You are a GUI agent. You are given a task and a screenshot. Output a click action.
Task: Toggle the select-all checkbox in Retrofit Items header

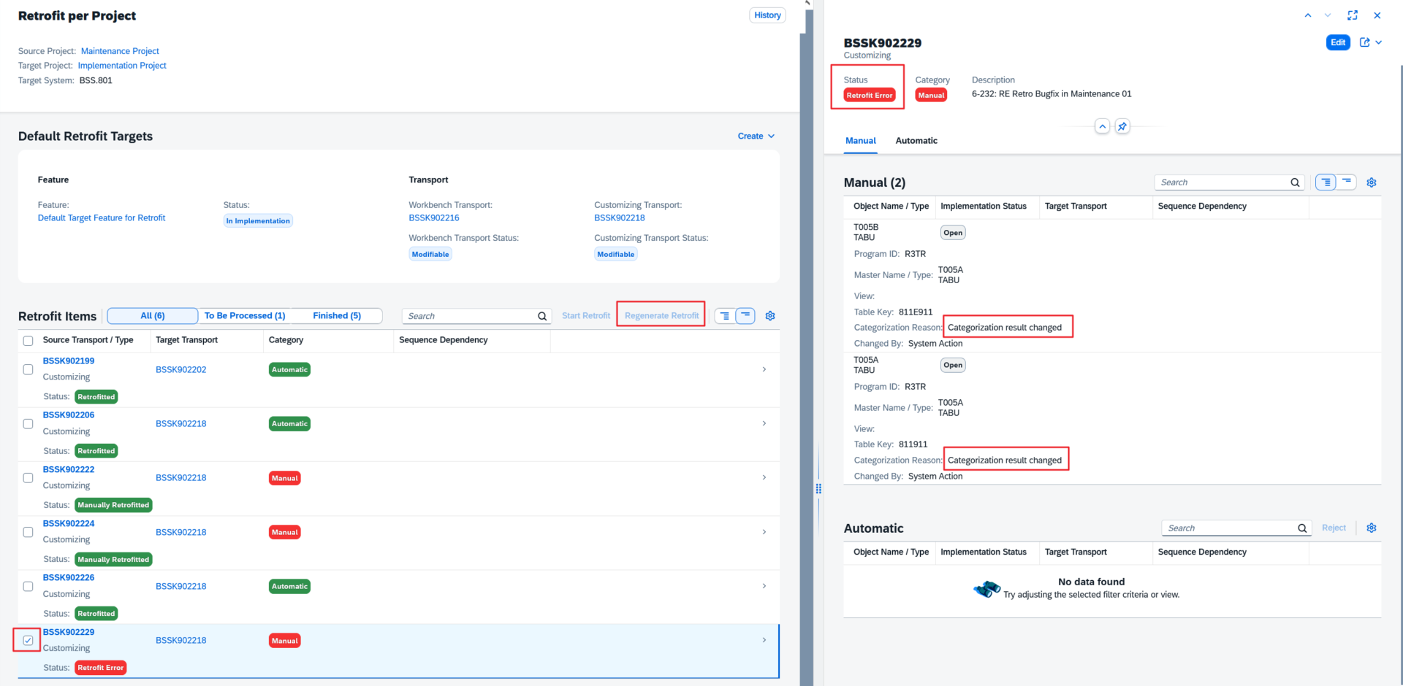pyautogui.click(x=28, y=341)
